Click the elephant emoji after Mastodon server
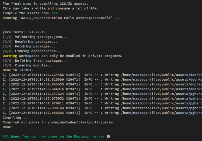 108,136
